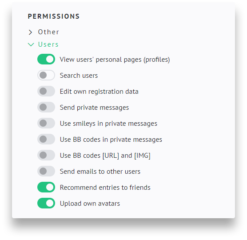Viewport: 247px width, 240px height.
Task: Click 'Upload own avatars' label text
Action: (x=90, y=204)
